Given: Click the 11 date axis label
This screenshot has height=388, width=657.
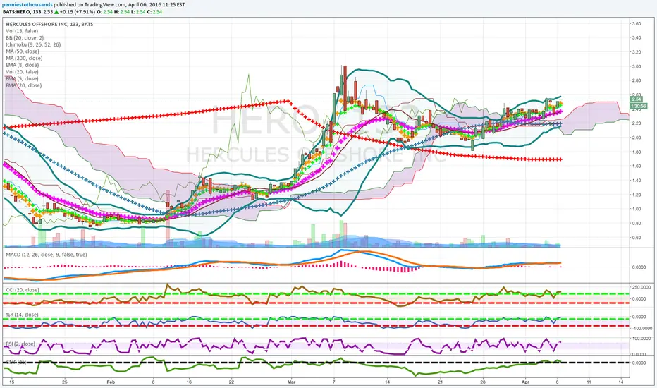Looking at the screenshot, I should click(x=589, y=382).
